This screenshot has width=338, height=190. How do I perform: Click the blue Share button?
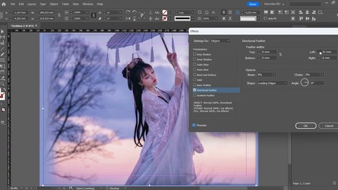tap(252, 4)
